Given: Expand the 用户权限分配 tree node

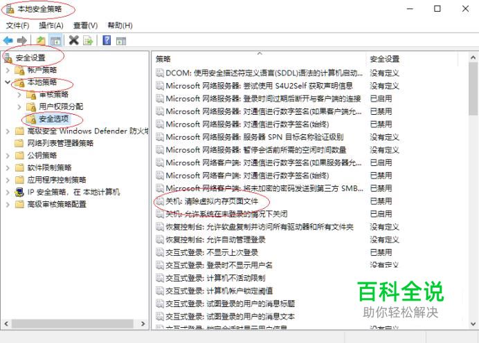Looking at the screenshot, I should (19, 107).
